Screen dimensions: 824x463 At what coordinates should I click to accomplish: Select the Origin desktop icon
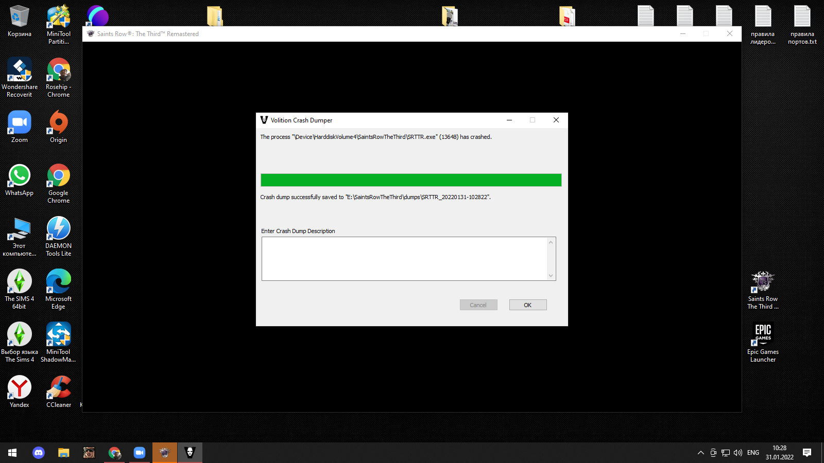pyautogui.click(x=59, y=127)
